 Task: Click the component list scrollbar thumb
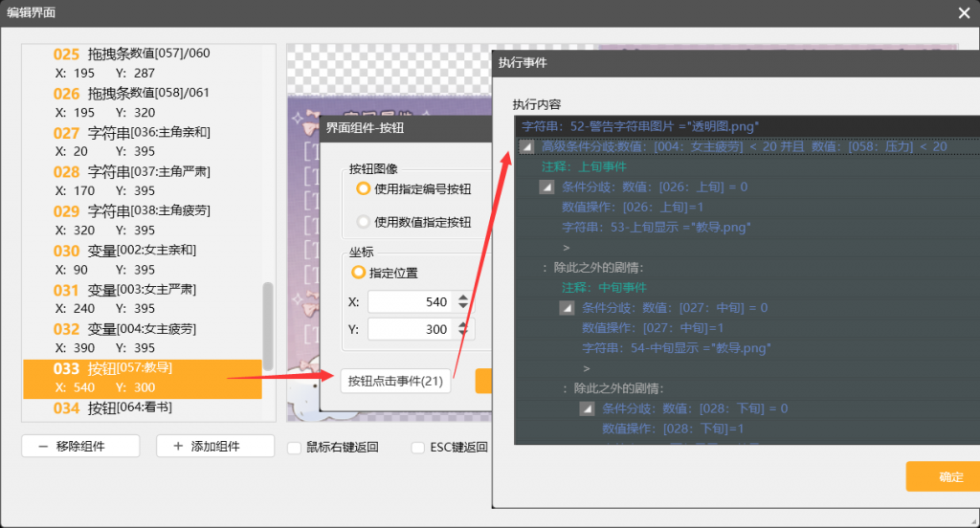click(x=268, y=326)
